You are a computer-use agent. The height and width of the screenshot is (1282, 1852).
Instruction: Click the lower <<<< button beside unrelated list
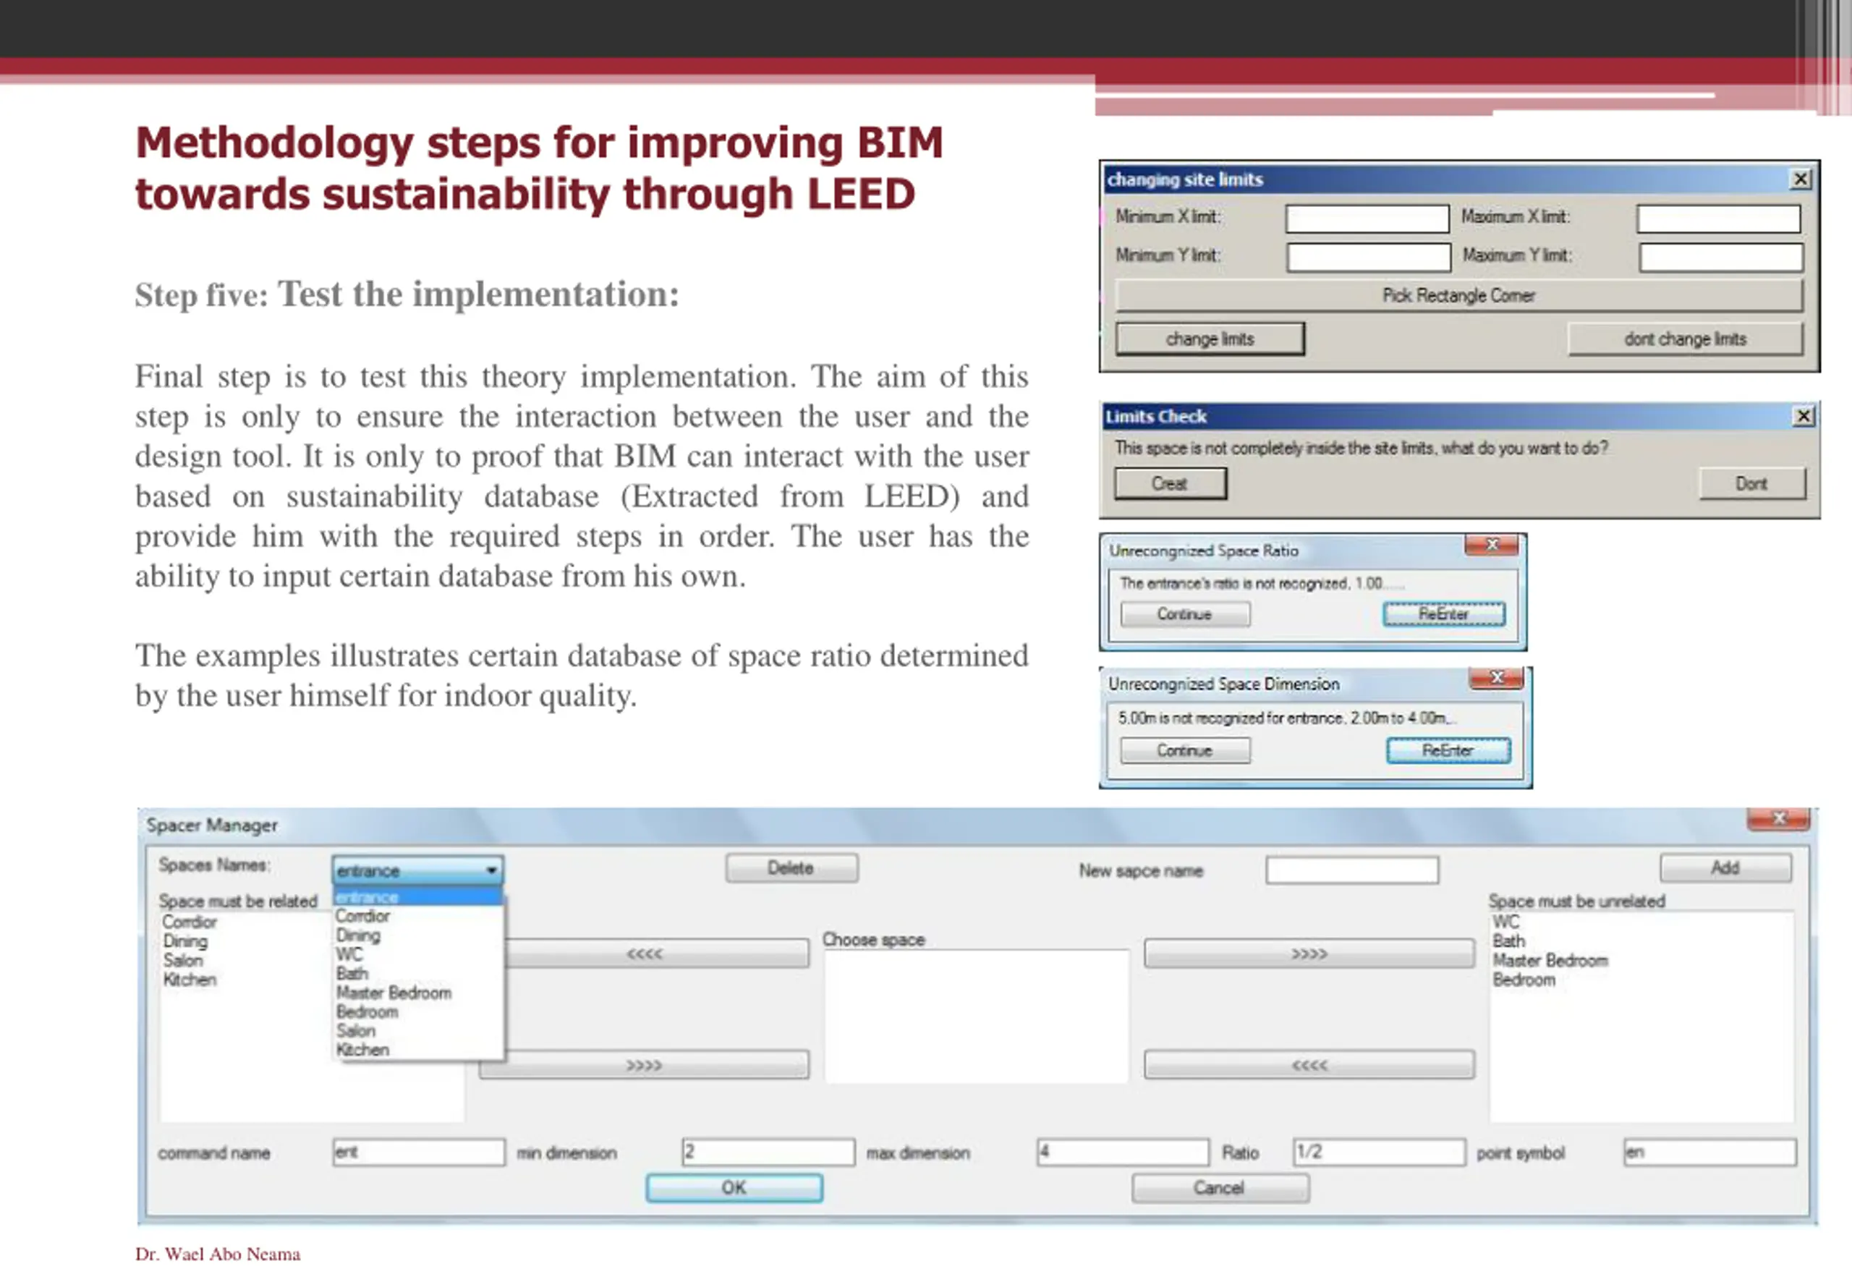point(1309,1065)
